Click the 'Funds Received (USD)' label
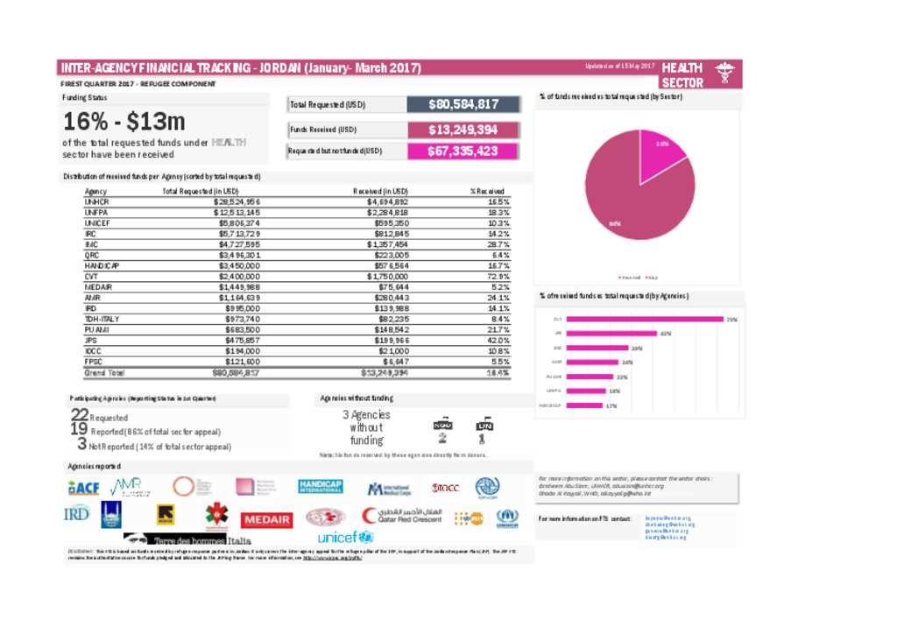Image resolution: width=897 pixels, height=634 pixels. 323,130
